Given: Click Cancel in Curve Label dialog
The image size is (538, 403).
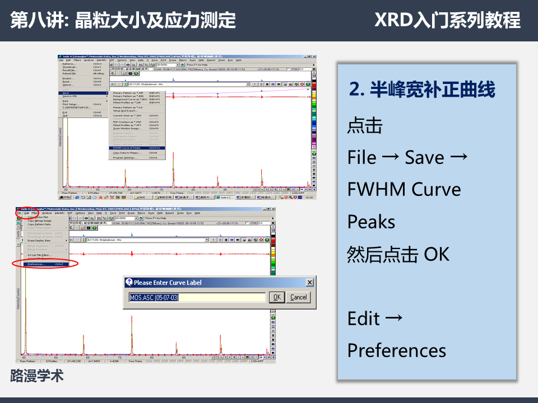Looking at the screenshot, I should tap(299, 297).
